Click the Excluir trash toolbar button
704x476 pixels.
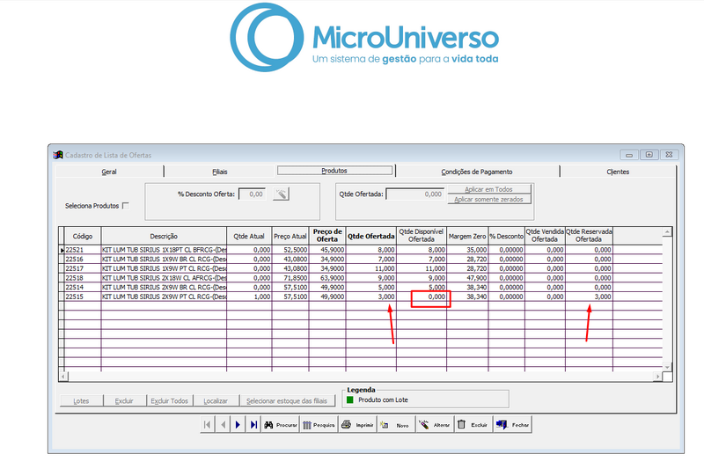473,424
